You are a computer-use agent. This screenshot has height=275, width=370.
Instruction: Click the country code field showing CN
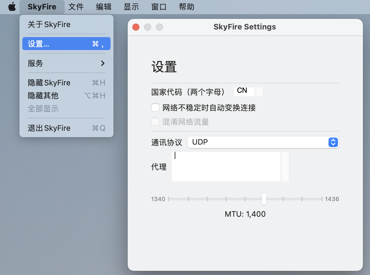click(x=244, y=92)
